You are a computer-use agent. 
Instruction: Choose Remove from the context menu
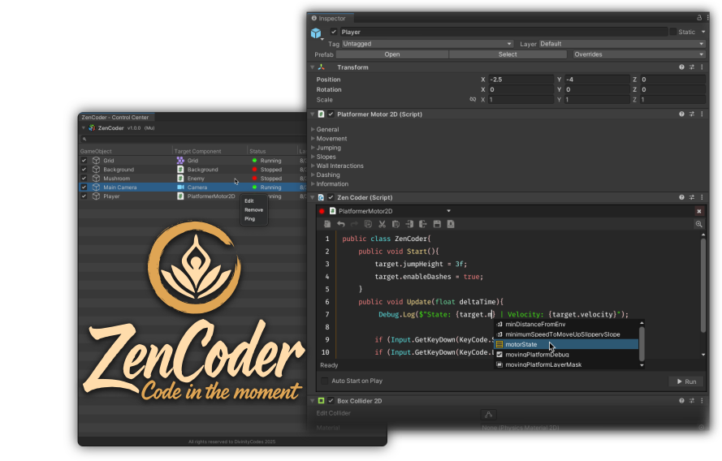click(x=253, y=209)
